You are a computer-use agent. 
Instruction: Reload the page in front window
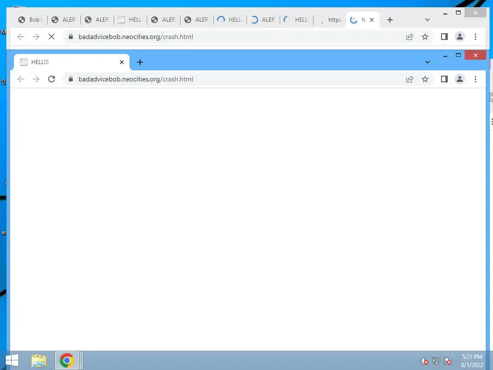52,79
